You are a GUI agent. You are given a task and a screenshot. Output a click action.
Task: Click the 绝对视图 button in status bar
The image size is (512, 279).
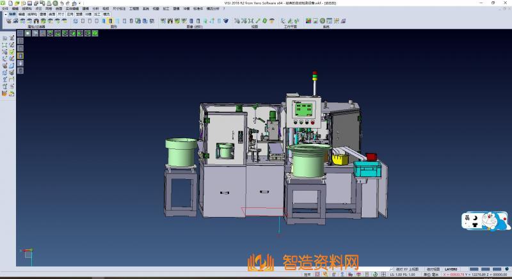tap(431, 268)
